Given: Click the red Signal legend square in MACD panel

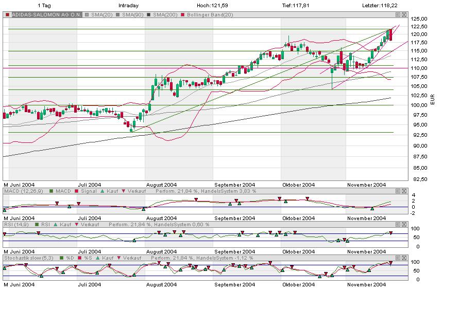Looking at the screenshot, I should 77,191.
